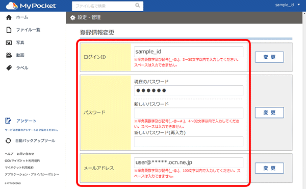306x189 pixels.
Task: Open the ヘルプ link
Action: 9,154
